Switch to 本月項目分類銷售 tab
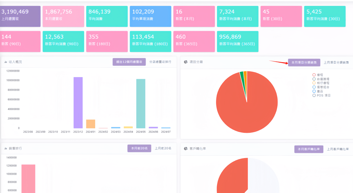This screenshot has height=193, width=353. [304, 62]
